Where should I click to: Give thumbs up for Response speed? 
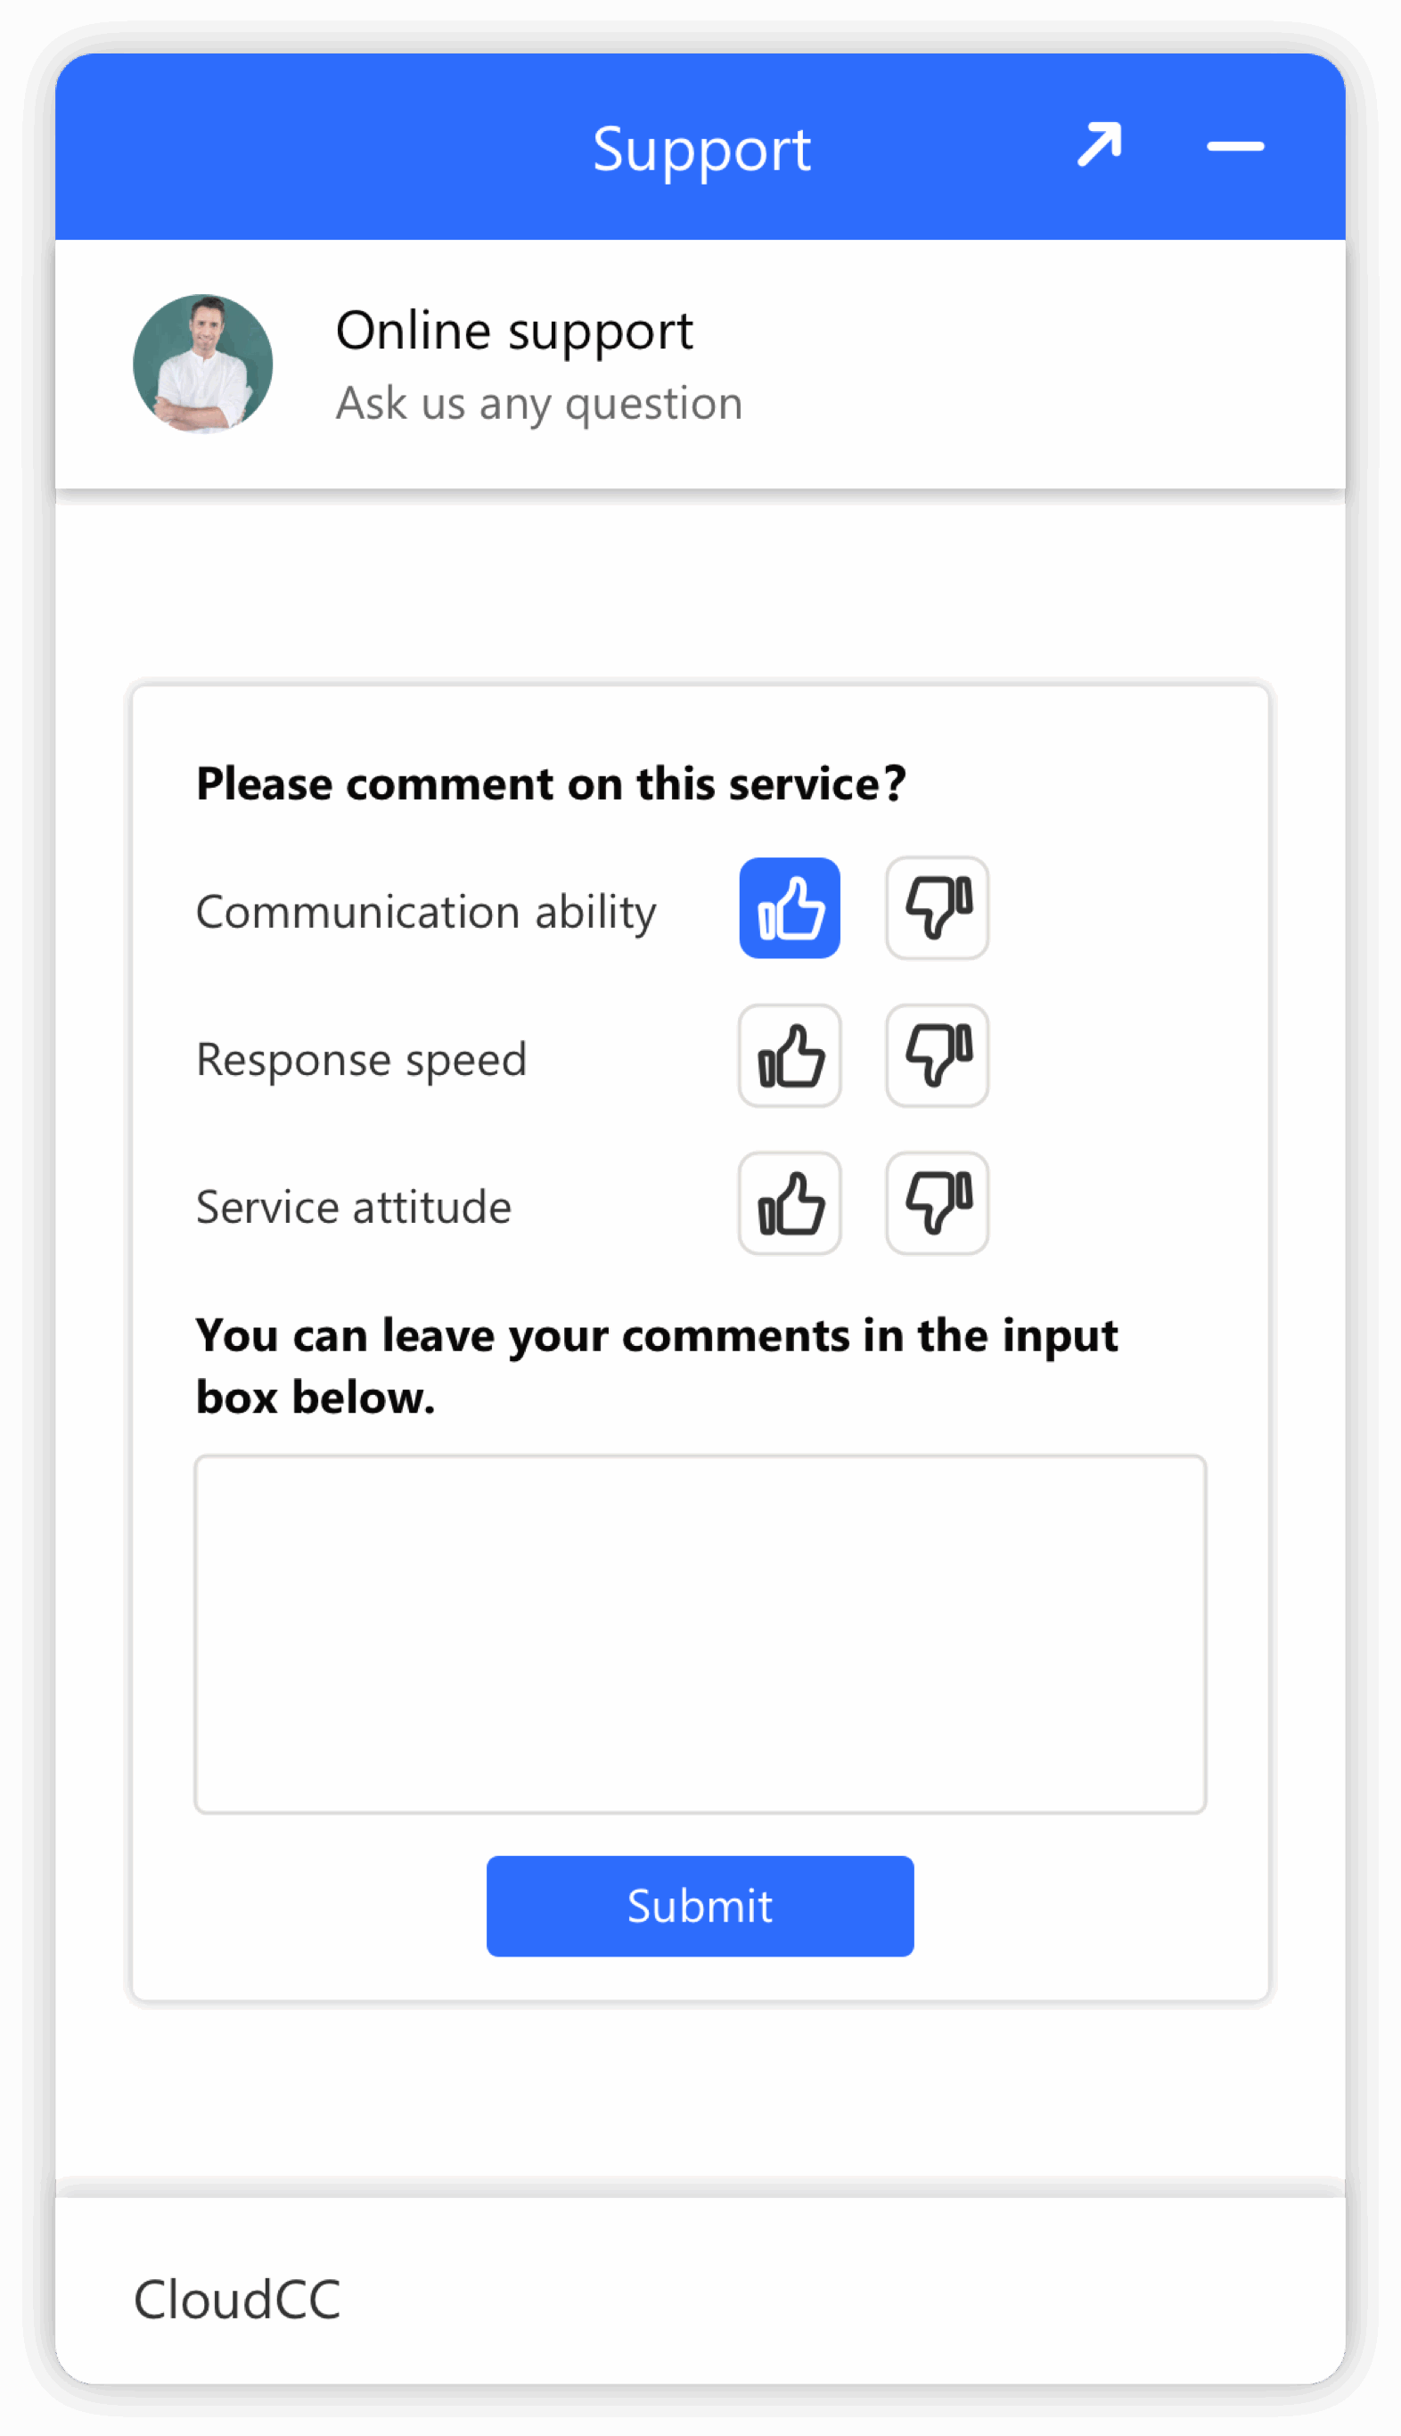(x=789, y=1055)
